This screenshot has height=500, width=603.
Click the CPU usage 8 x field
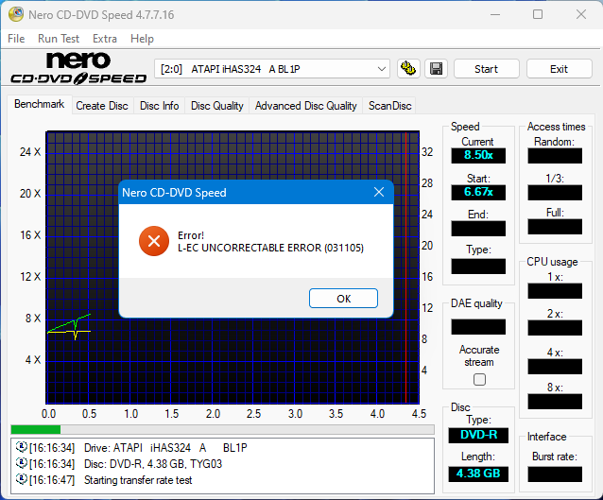click(555, 402)
